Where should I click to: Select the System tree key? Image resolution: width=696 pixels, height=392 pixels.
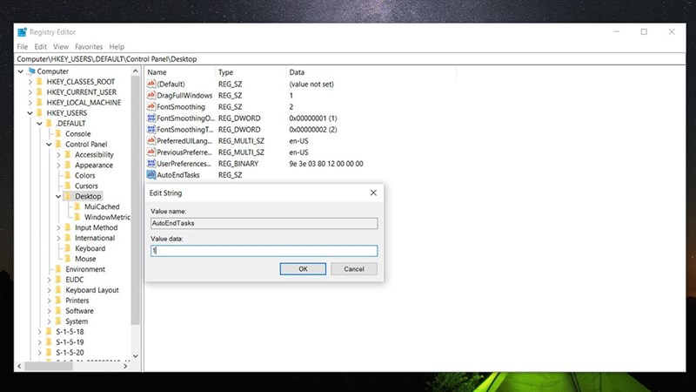77,321
